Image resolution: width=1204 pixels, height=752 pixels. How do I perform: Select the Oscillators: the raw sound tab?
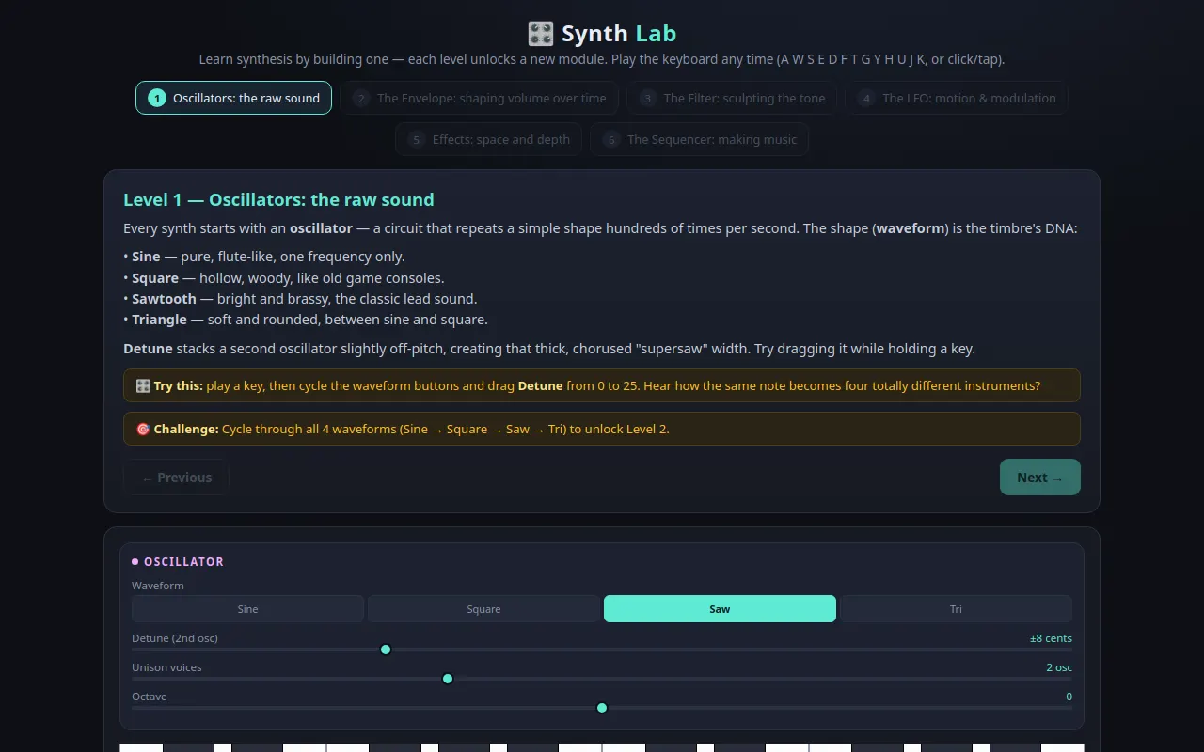[233, 98]
